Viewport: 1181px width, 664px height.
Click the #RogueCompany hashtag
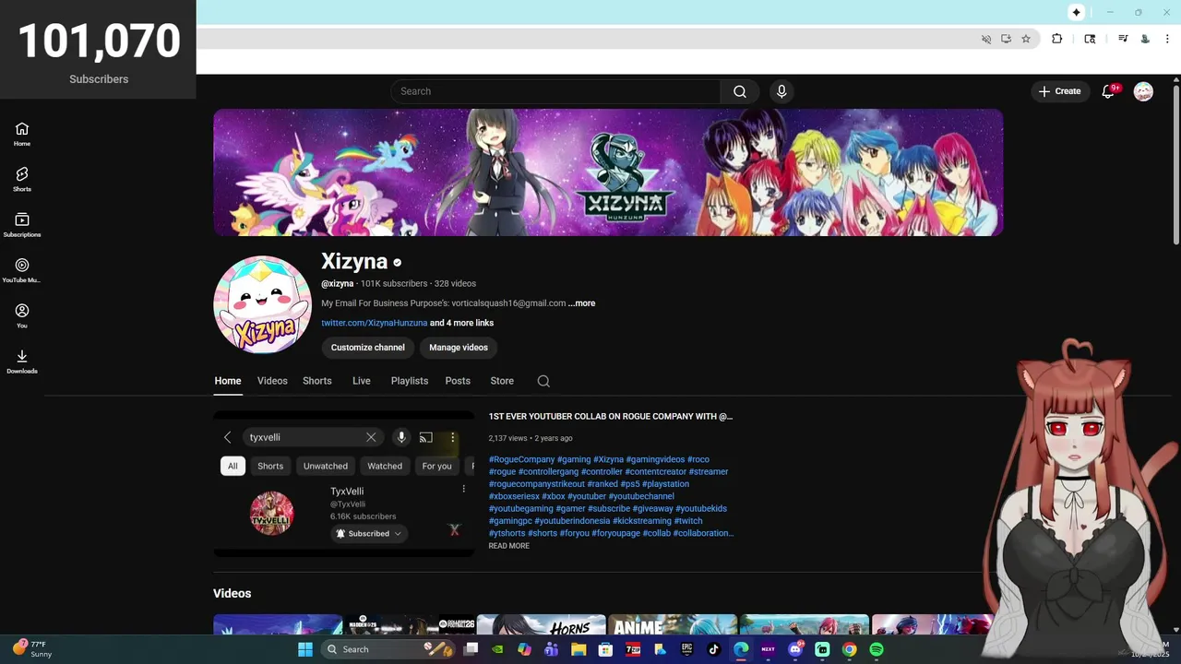[521, 459]
